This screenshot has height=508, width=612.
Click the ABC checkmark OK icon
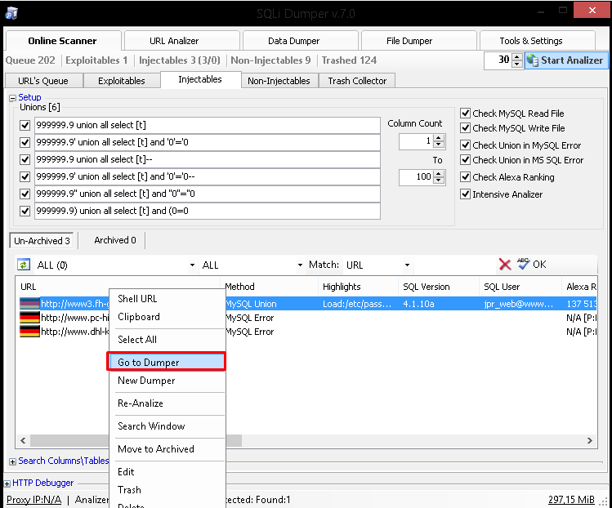point(523,265)
